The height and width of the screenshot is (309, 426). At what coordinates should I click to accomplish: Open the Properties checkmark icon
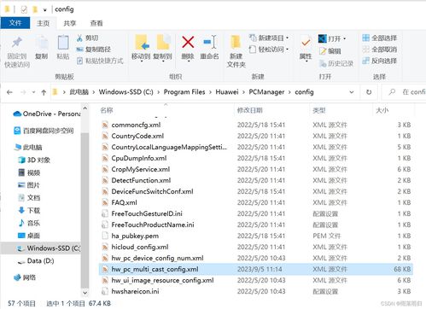pyautogui.click(x=306, y=43)
